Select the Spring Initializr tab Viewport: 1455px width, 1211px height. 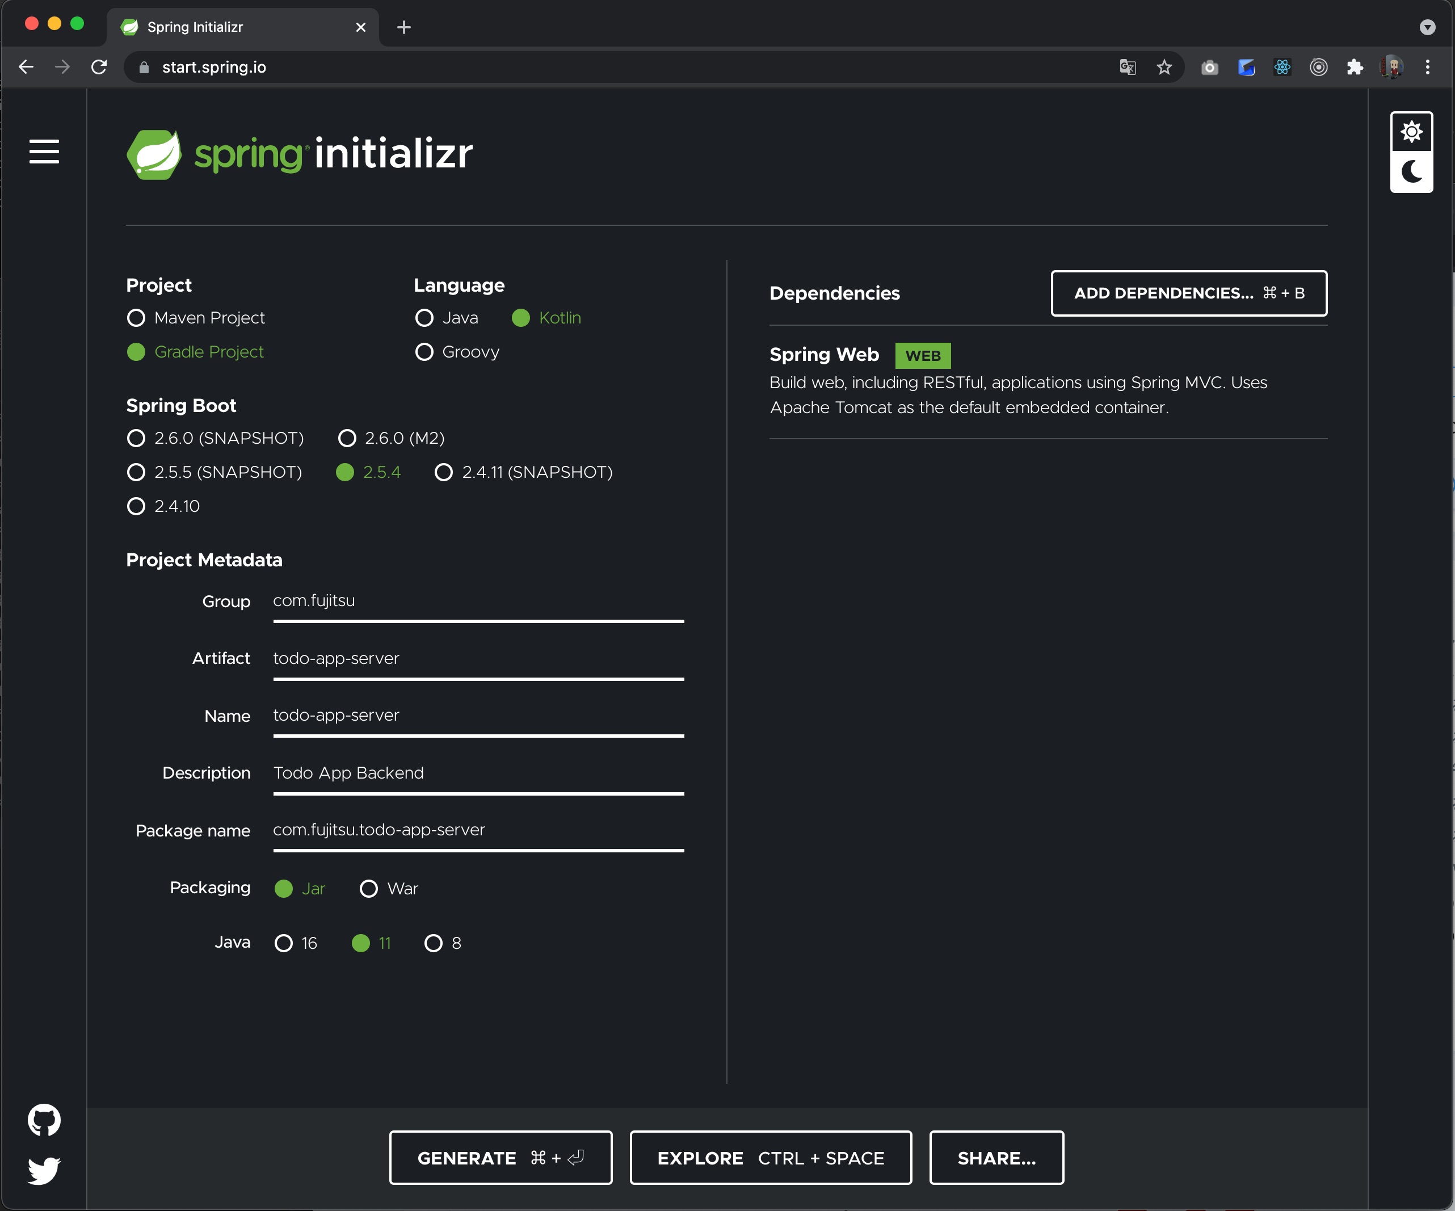pos(242,27)
